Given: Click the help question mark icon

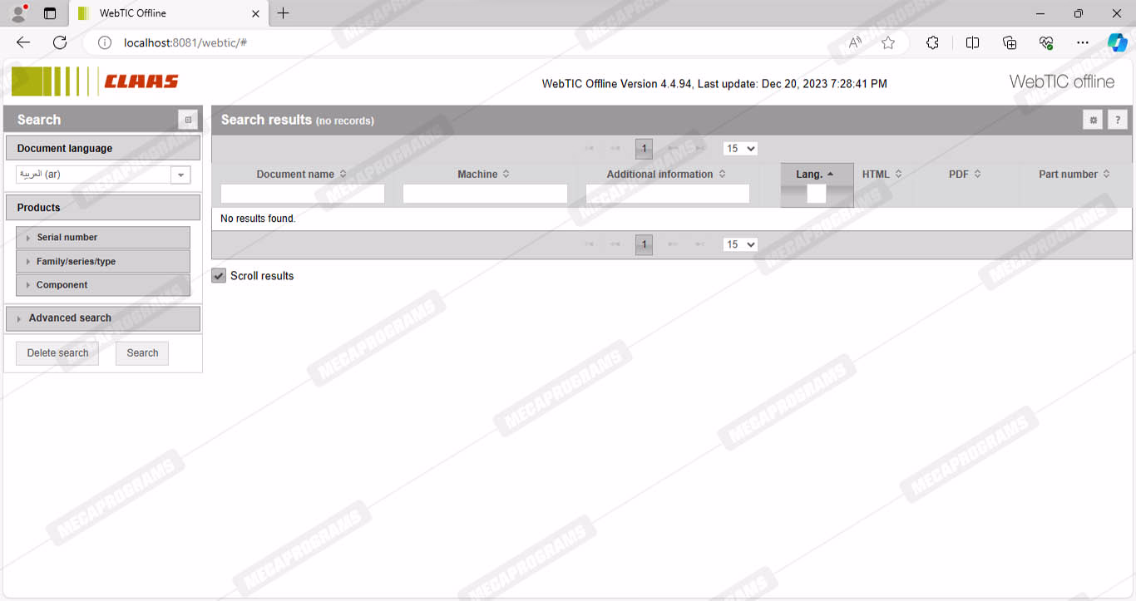Looking at the screenshot, I should (x=1118, y=120).
